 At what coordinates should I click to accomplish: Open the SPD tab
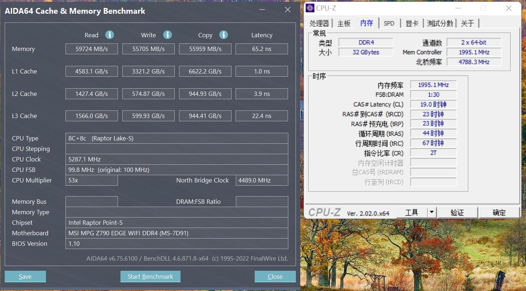[390, 23]
